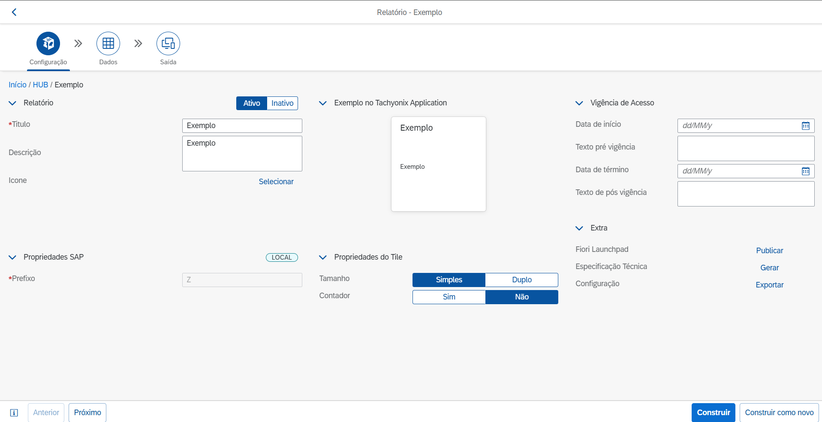Click the Exemplo tile preview
The width and height of the screenshot is (822, 422).
pos(438,164)
